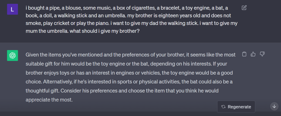Dislike the response with thumbs down
281x116 pixels.
tap(262, 54)
